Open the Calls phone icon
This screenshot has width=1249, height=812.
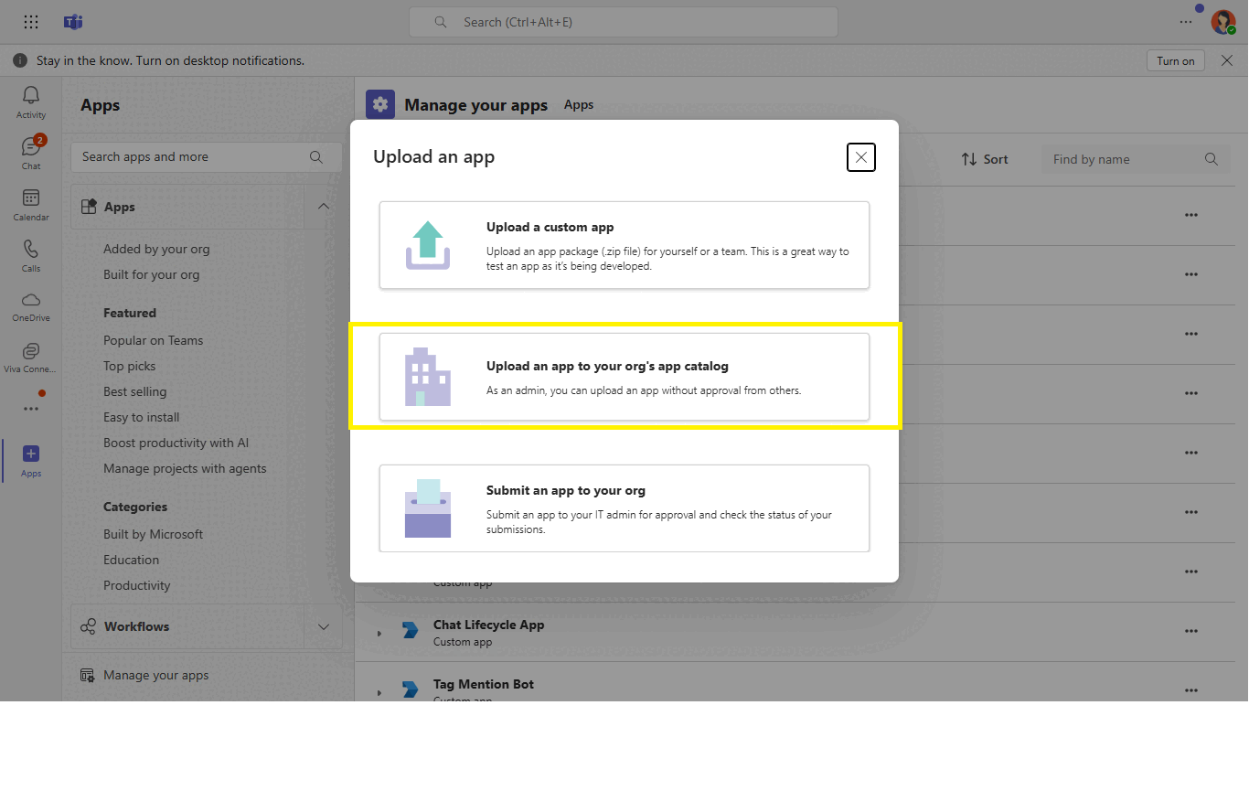coord(31,249)
